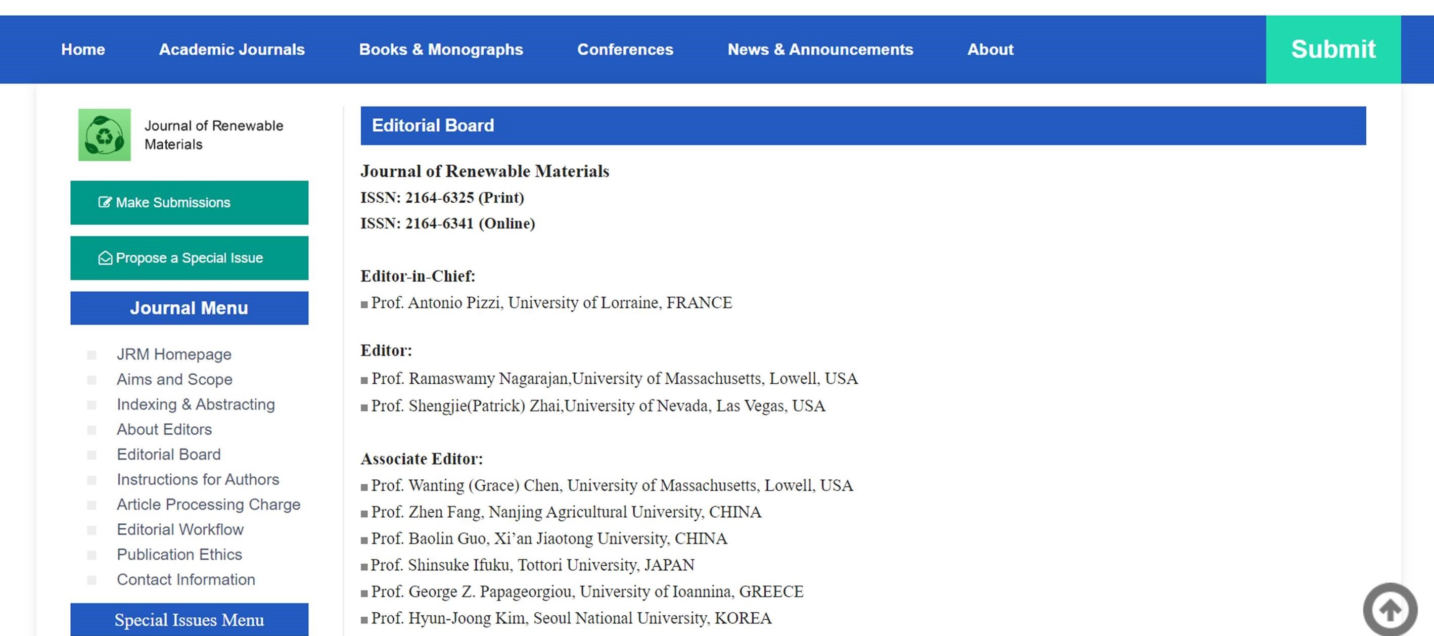Click the scroll-to-top arrow icon
The image size is (1434, 636).
pos(1390,609)
